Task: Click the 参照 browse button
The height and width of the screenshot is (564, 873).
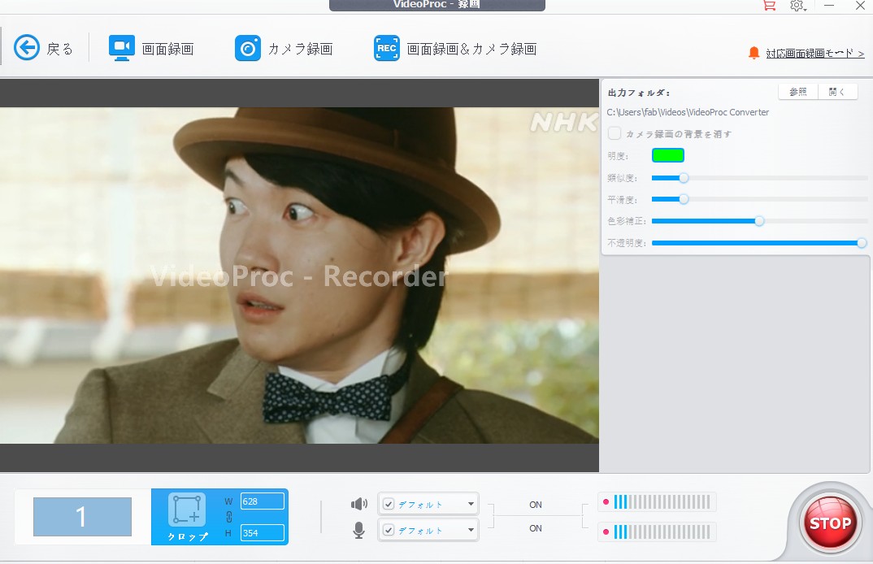Action: tap(798, 92)
